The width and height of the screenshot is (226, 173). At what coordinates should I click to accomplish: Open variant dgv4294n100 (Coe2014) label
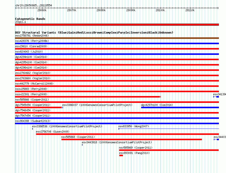pos(31,57)
